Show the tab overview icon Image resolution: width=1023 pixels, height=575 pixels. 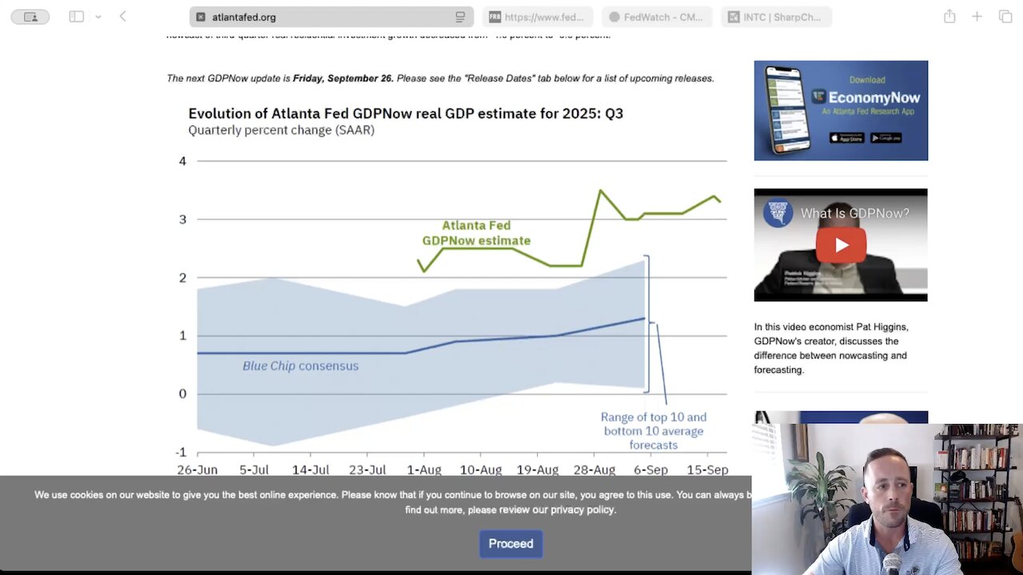coord(1005,17)
